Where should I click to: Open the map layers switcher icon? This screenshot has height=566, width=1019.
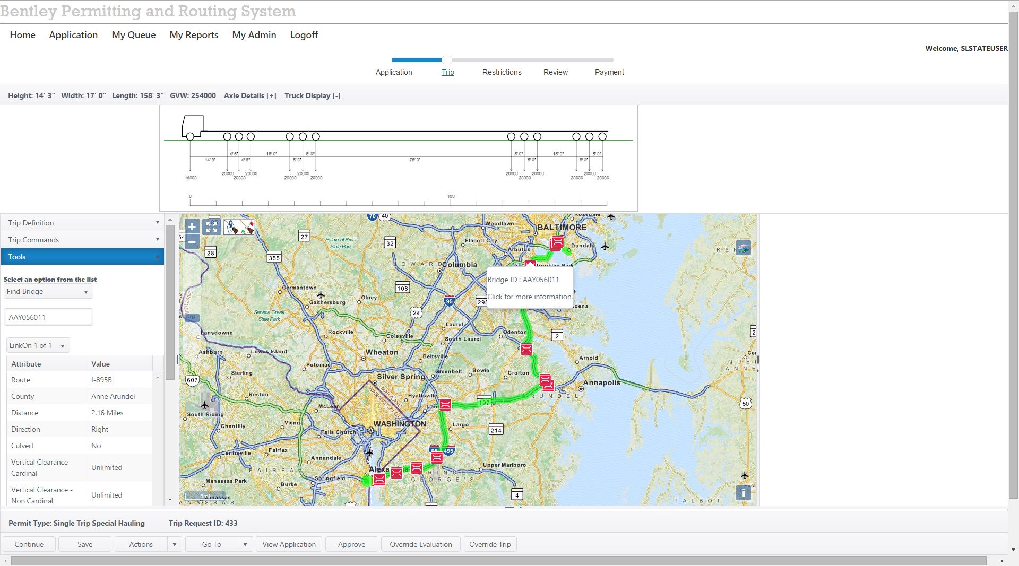coord(744,248)
